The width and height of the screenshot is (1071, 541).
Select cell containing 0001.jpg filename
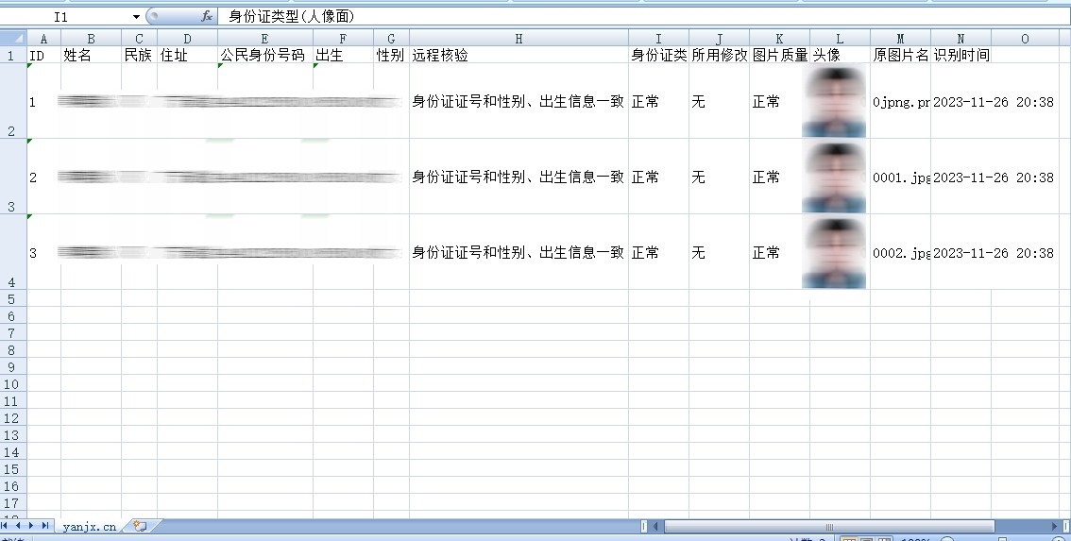(900, 178)
